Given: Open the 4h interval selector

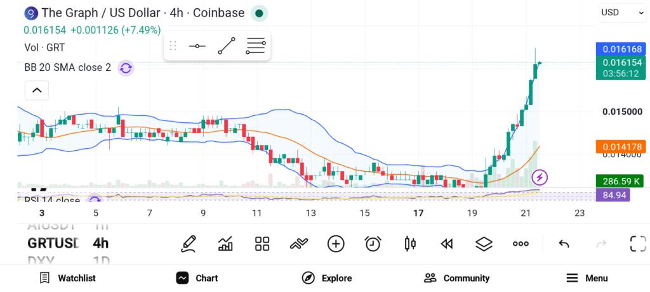Looking at the screenshot, I should coord(101,243).
